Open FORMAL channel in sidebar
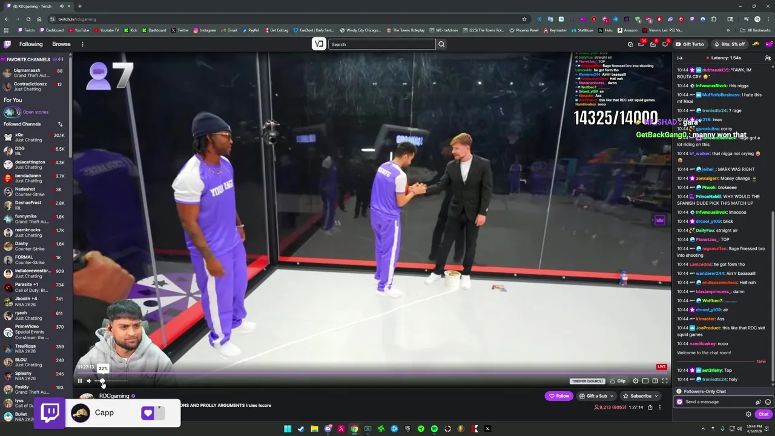 click(x=36, y=260)
